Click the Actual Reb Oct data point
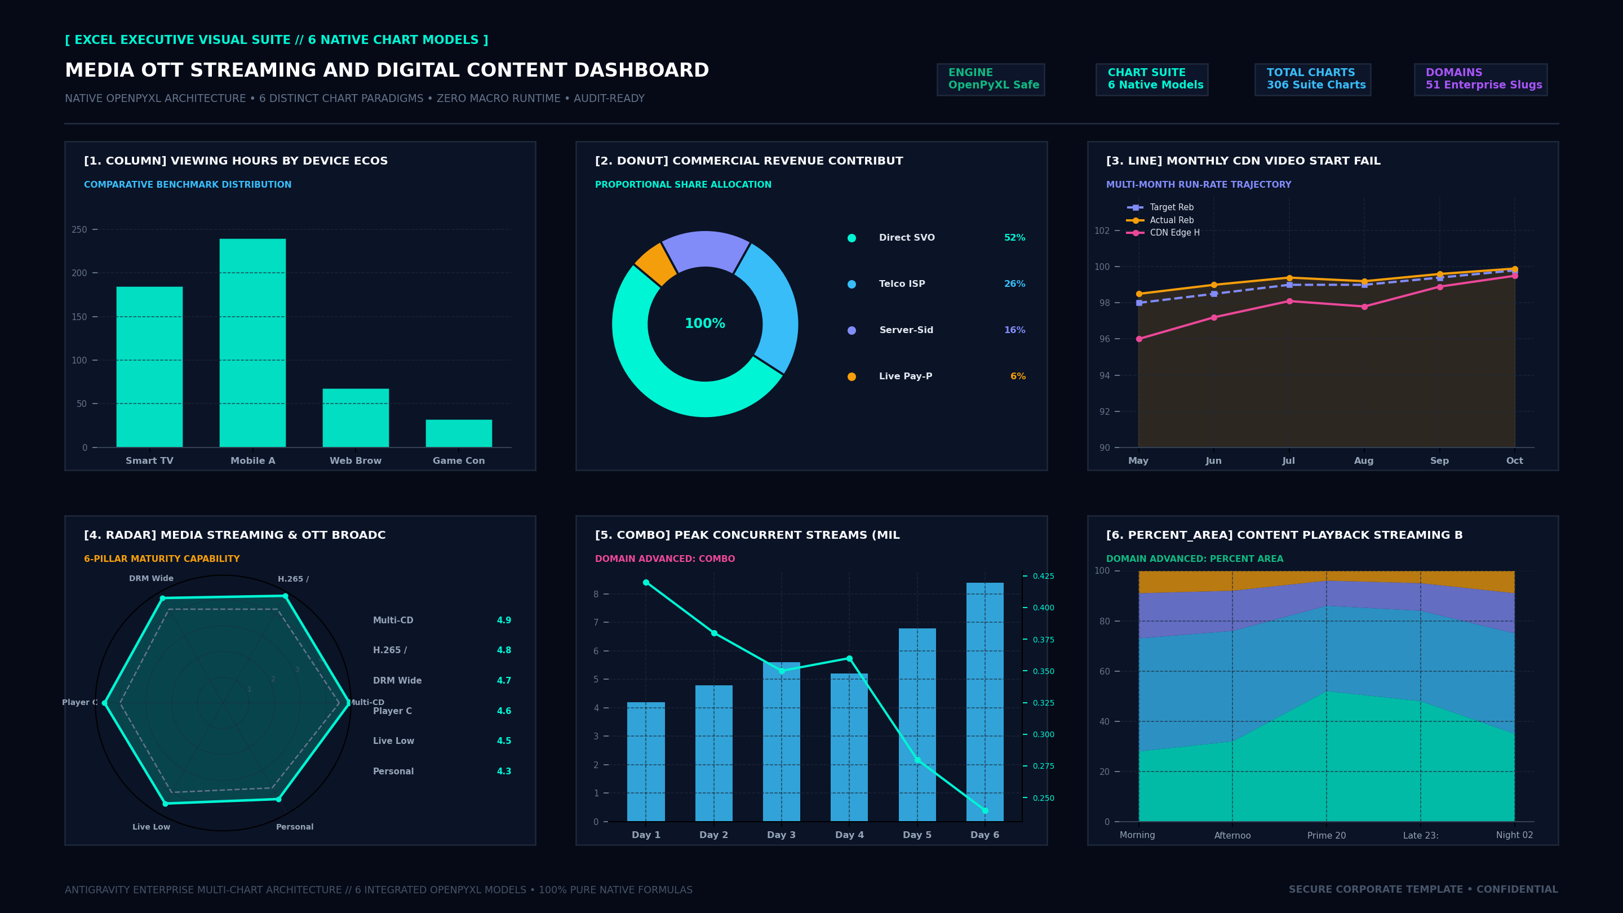This screenshot has height=913, width=1623. pyautogui.click(x=1515, y=269)
